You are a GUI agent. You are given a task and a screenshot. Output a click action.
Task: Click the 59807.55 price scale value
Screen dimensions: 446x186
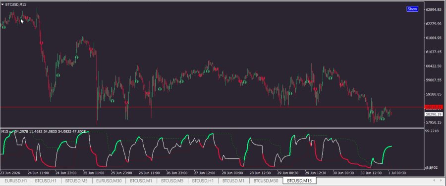pyautogui.click(x=434, y=80)
